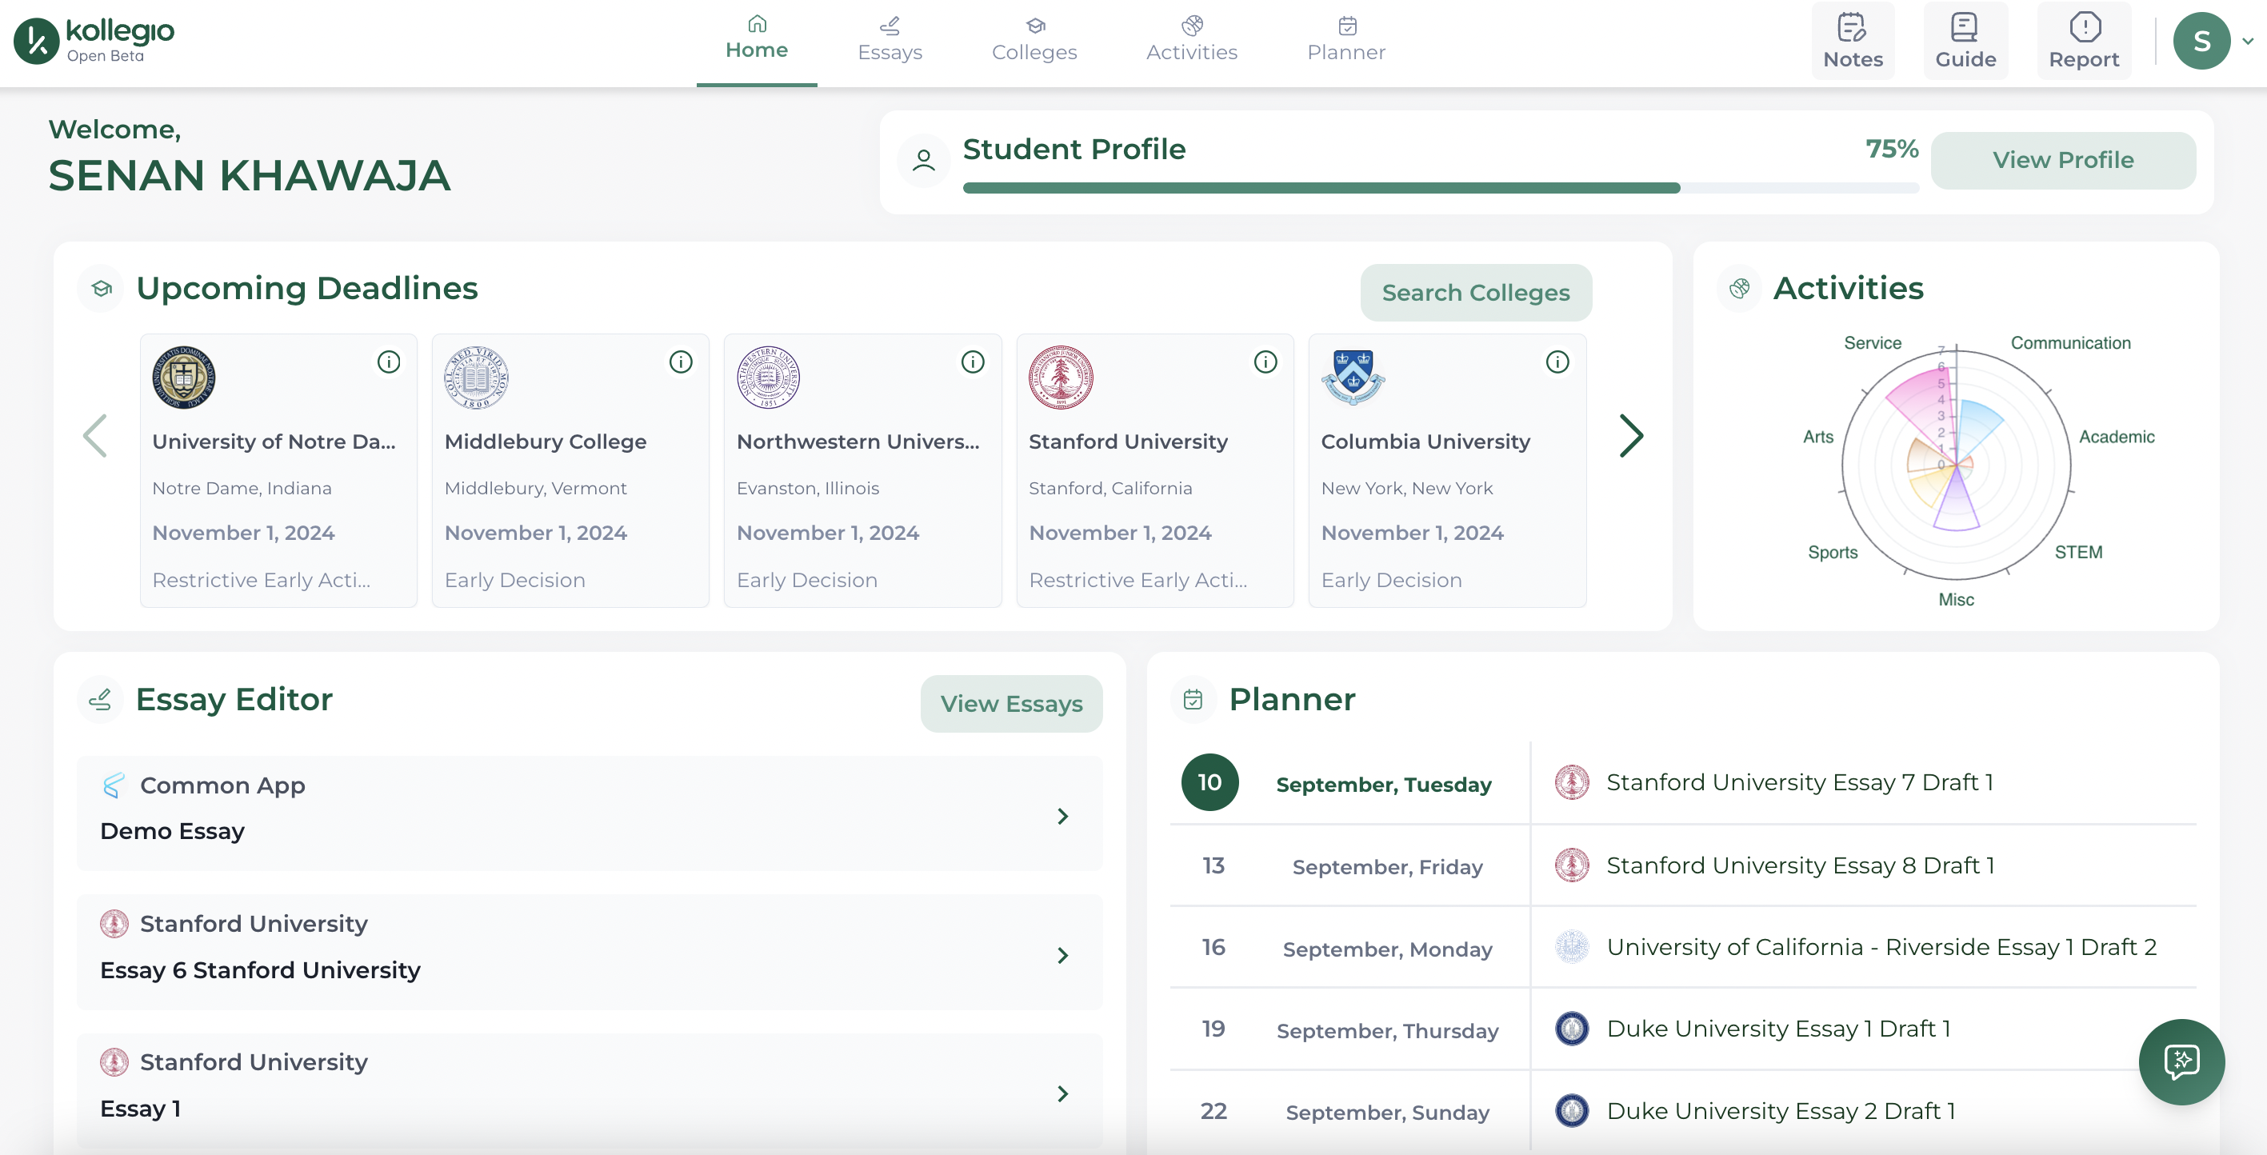Select September 10 in the Planner

pos(1209,782)
